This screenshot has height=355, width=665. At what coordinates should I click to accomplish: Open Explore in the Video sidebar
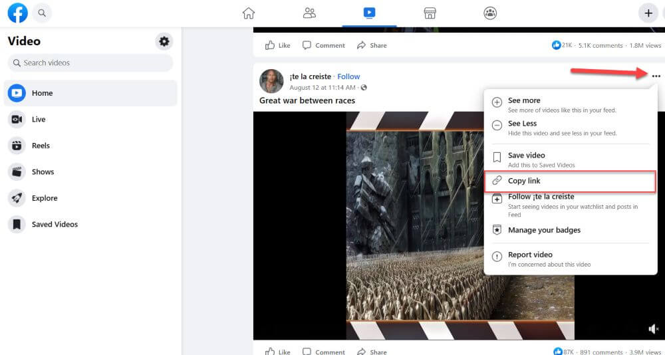pos(90,198)
